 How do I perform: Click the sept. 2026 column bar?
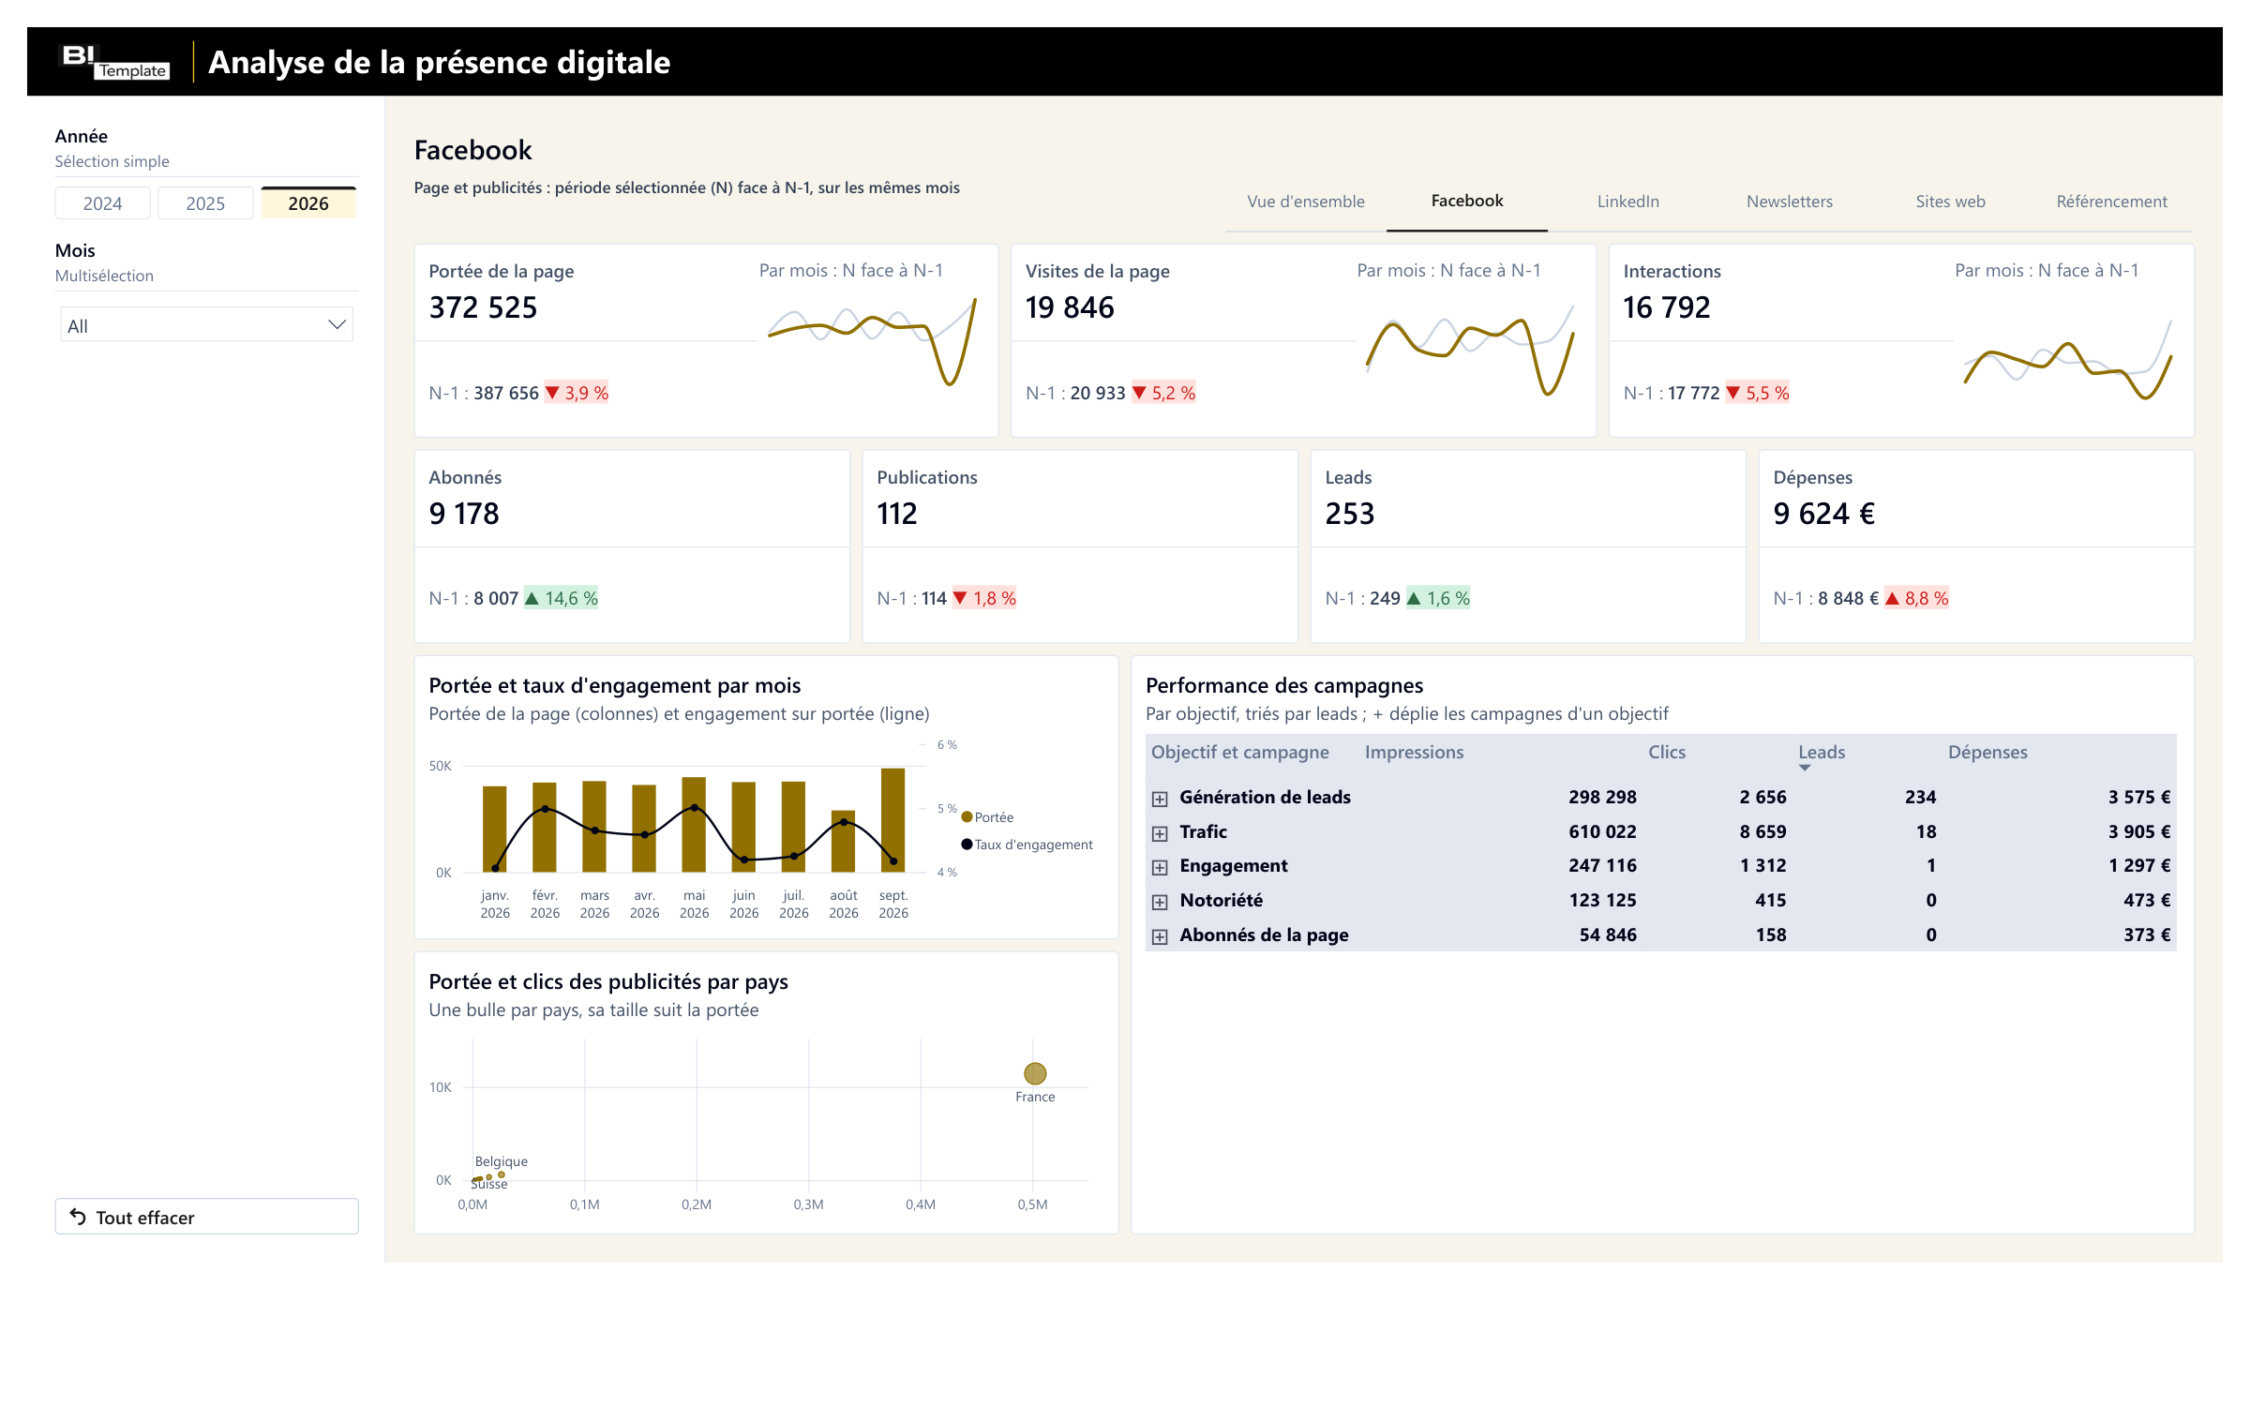[892, 820]
